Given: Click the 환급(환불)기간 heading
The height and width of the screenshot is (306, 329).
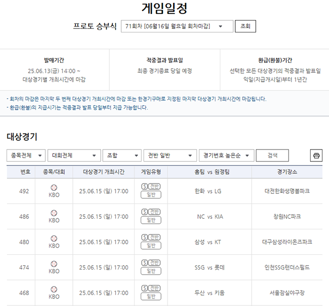Looking at the screenshot, I should [x=275, y=60].
